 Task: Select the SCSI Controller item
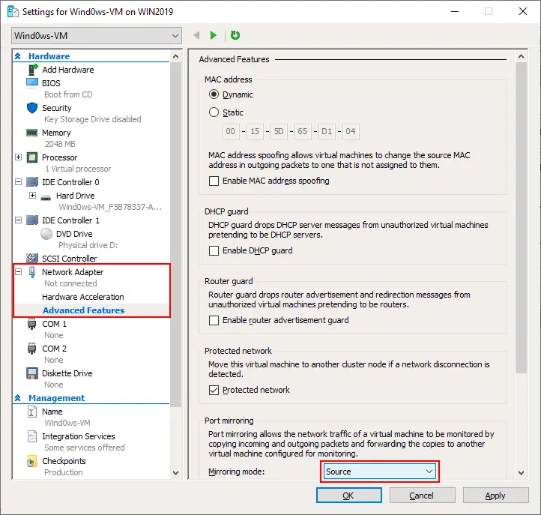pyautogui.click(x=70, y=259)
